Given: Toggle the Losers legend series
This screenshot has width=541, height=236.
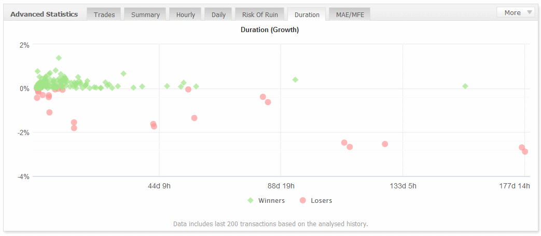Looking at the screenshot, I should point(321,201).
